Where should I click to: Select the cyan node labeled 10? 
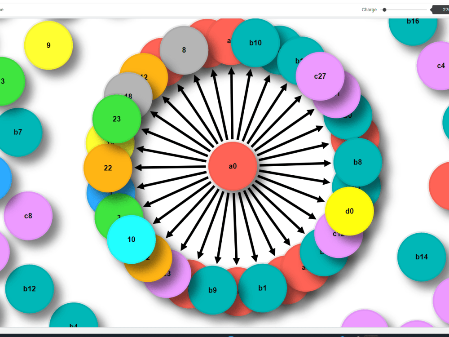[x=131, y=239]
